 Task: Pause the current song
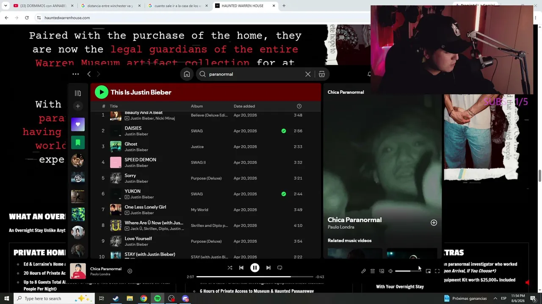(x=255, y=268)
